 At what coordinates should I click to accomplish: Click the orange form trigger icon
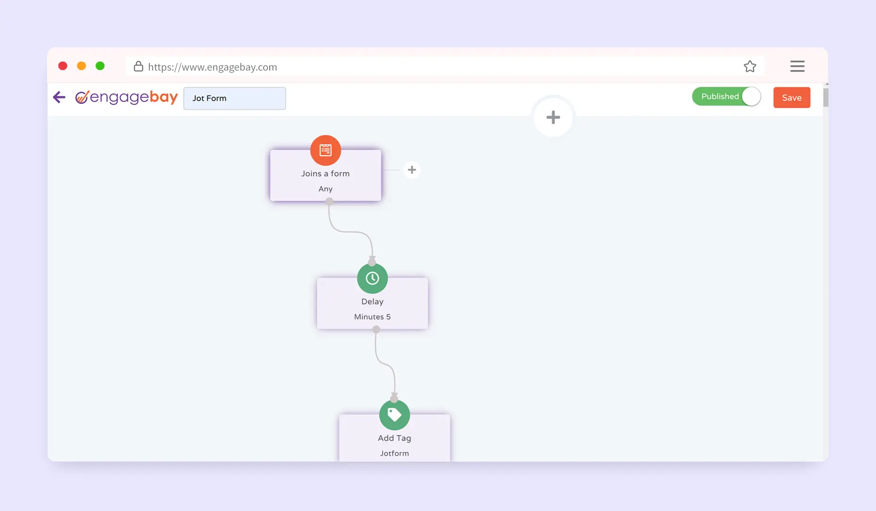coord(325,150)
